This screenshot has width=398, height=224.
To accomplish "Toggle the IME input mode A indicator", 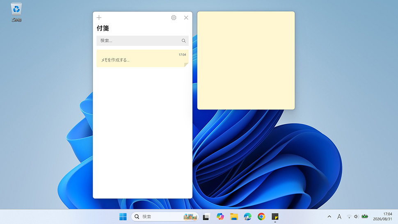I will [x=339, y=217].
